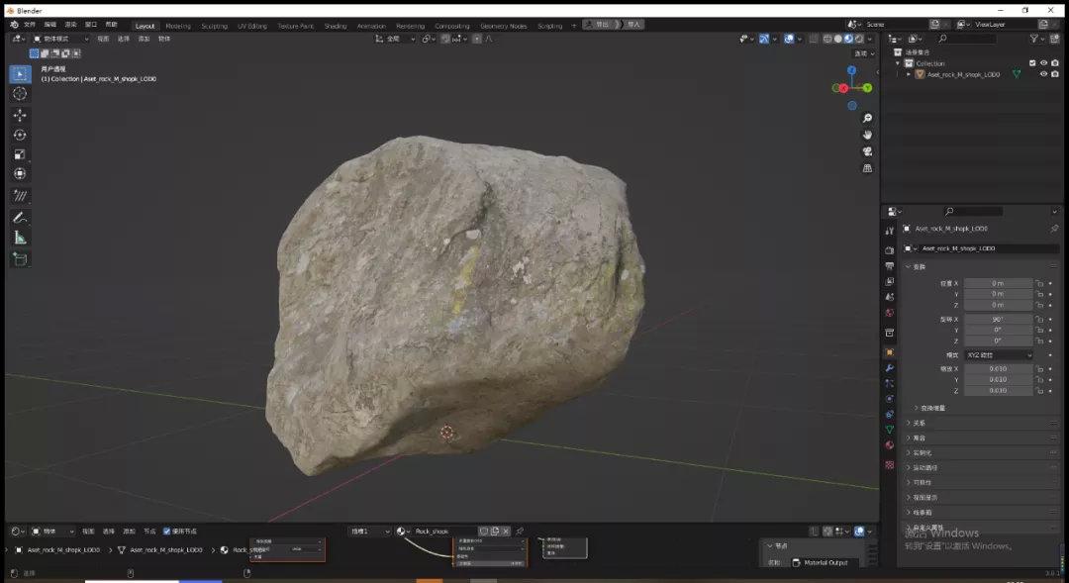Activate the Rotate tool
Image resolution: width=1069 pixels, height=583 pixels.
pyautogui.click(x=20, y=137)
